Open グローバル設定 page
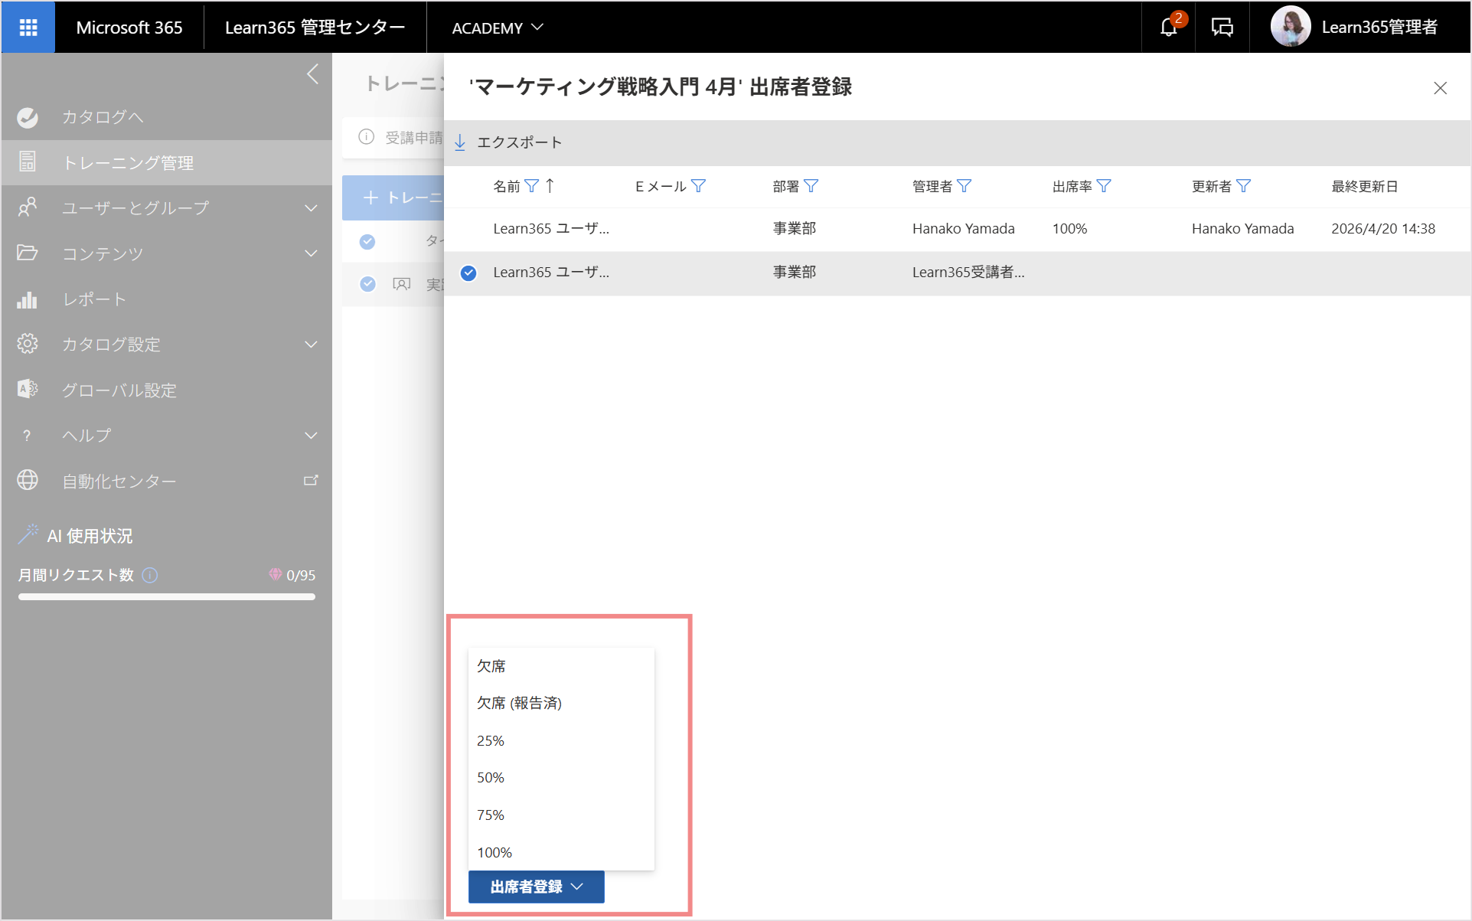The width and height of the screenshot is (1472, 921). tap(119, 390)
